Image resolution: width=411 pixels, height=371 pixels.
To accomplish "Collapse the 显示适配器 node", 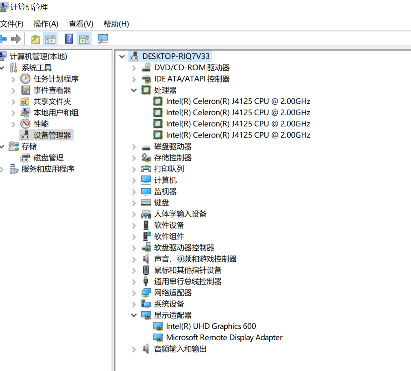I will (134, 315).
